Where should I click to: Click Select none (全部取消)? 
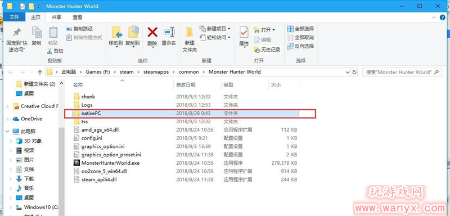(300, 37)
